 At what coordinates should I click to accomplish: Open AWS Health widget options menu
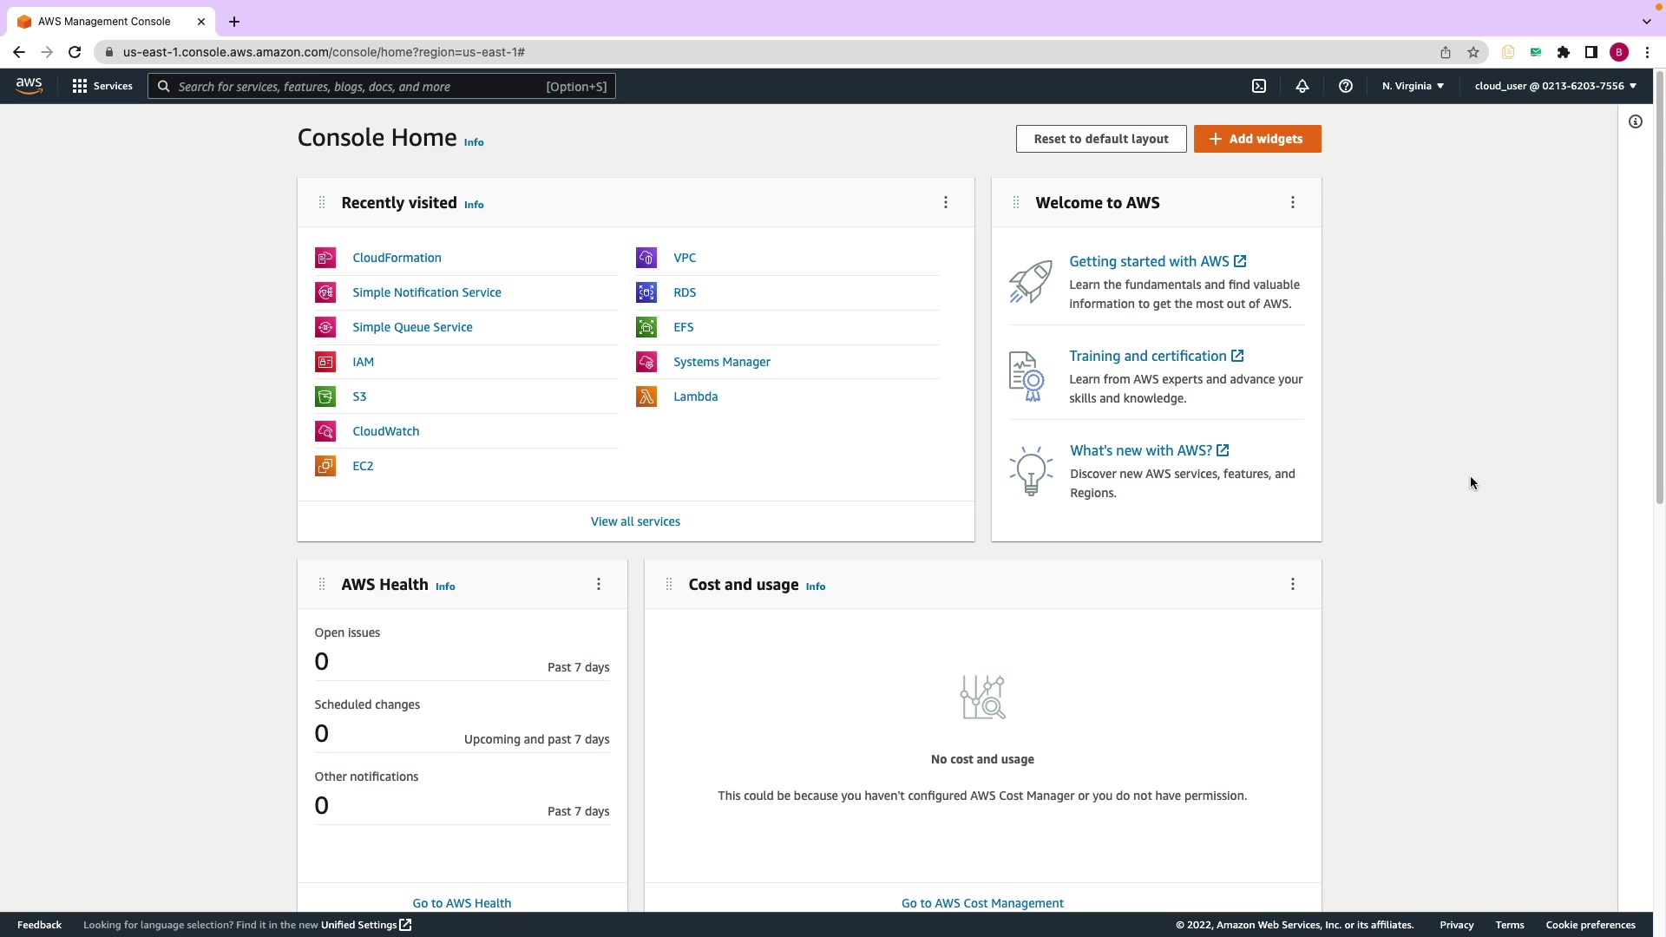coord(599,584)
